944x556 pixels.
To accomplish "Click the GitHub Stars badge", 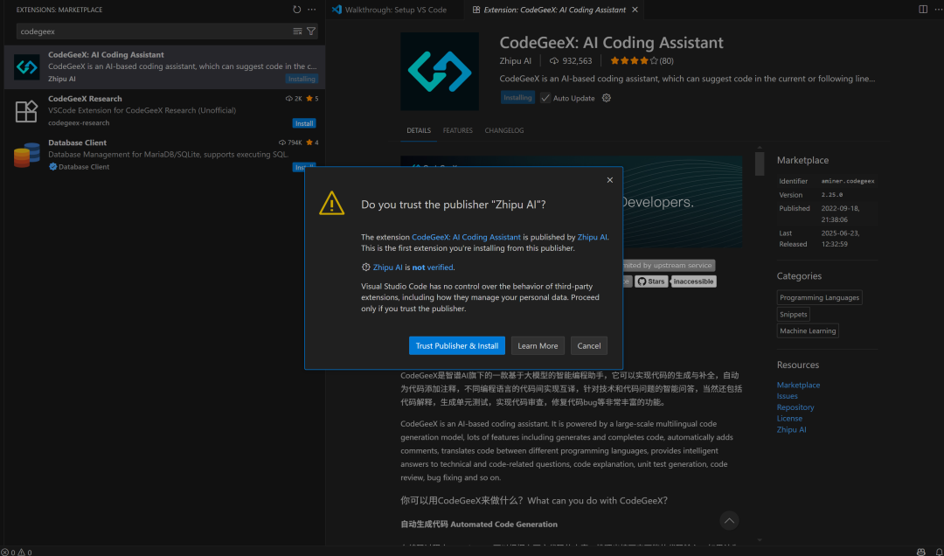I will coord(651,281).
